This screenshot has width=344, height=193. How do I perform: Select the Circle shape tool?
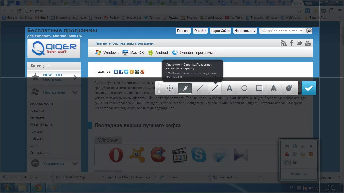point(244,88)
